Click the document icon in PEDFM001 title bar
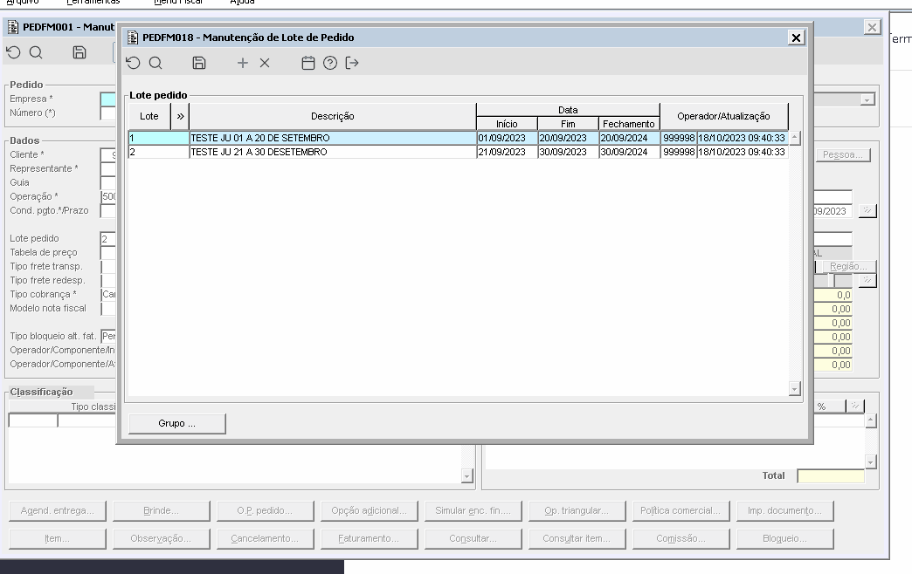912x574 pixels. 13,27
